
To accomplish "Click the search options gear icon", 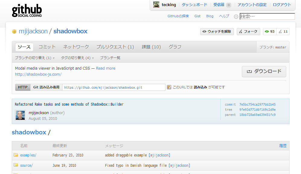I will (236, 17).
